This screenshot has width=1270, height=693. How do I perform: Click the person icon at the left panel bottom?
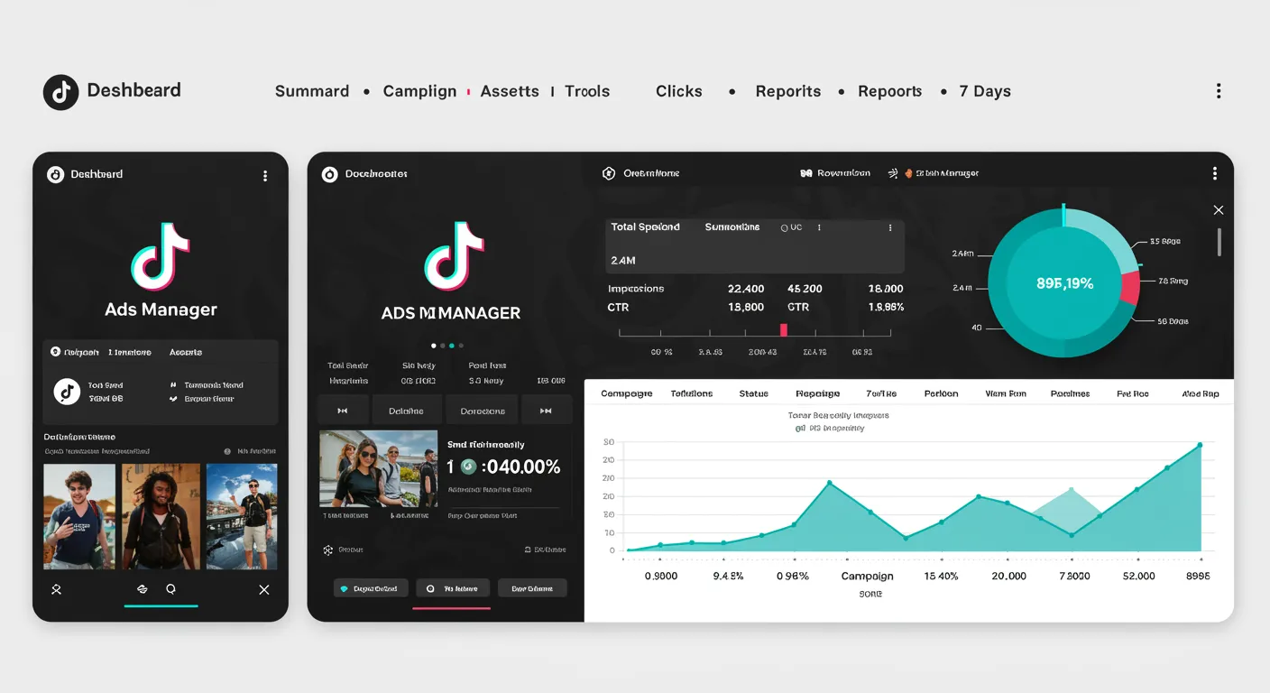[56, 589]
